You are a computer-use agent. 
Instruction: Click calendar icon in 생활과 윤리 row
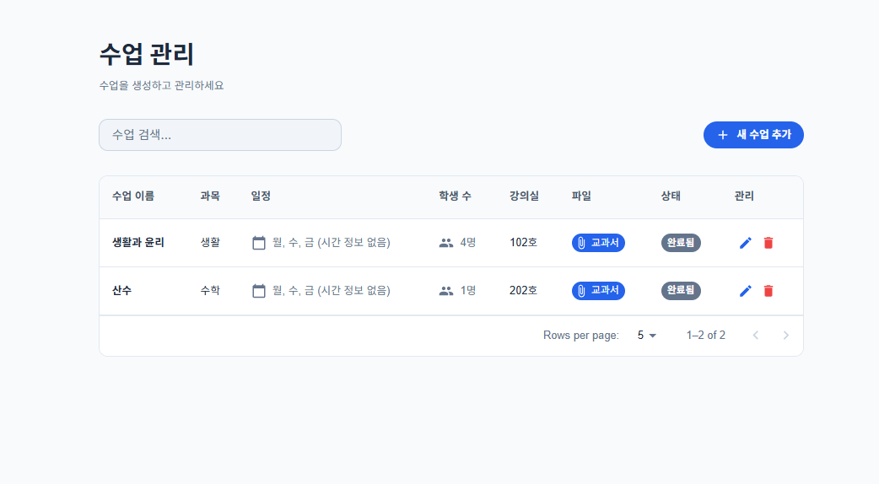[259, 243]
